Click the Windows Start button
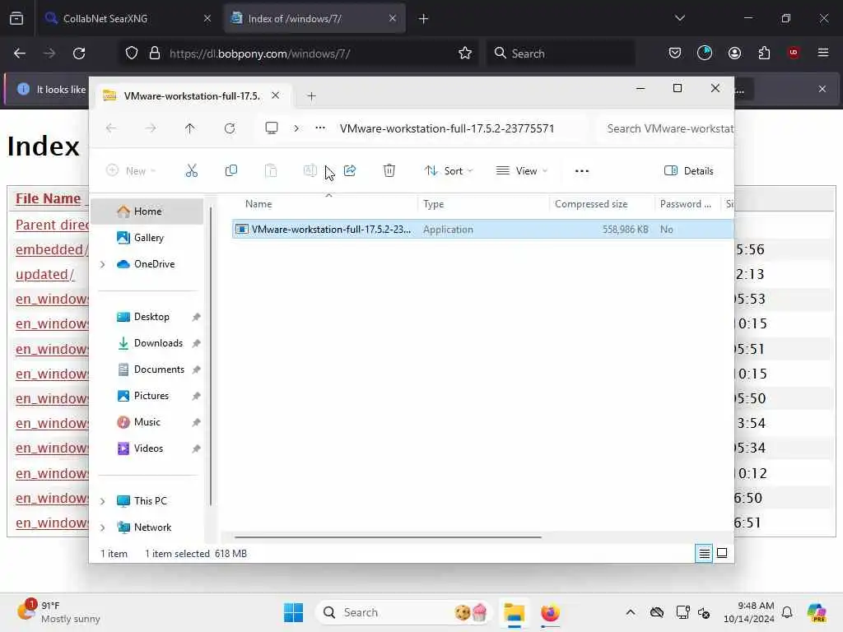The width and height of the screenshot is (843, 632). click(x=293, y=612)
